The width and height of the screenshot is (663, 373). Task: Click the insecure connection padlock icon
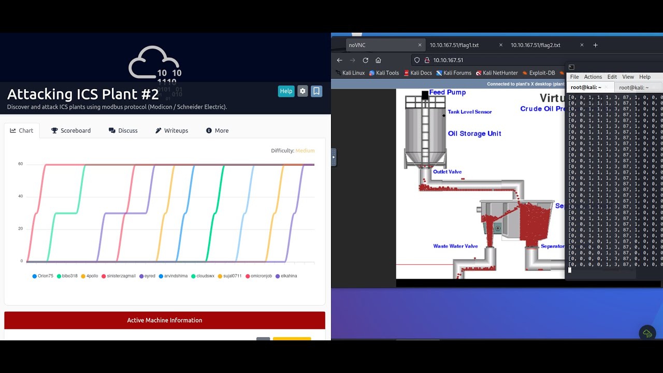pos(427,60)
